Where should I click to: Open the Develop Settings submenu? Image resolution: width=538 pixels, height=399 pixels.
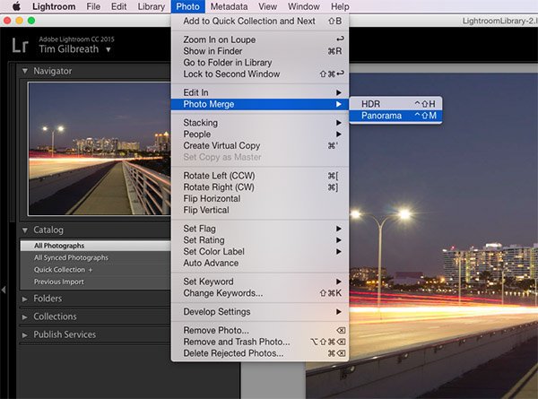coord(216,311)
